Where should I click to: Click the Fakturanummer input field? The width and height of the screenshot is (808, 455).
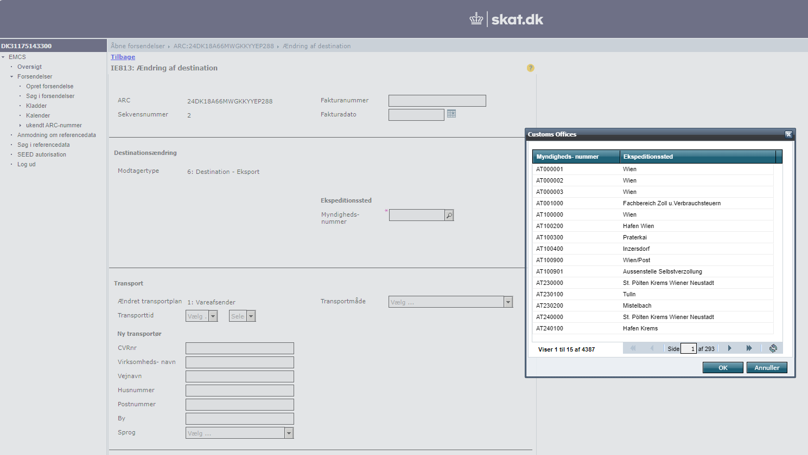(x=437, y=101)
